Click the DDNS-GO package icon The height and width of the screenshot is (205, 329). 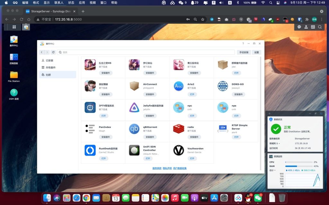click(x=223, y=86)
